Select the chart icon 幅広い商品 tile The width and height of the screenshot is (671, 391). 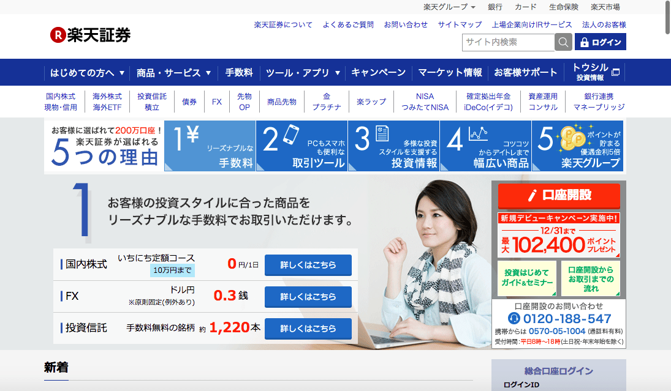point(485,146)
